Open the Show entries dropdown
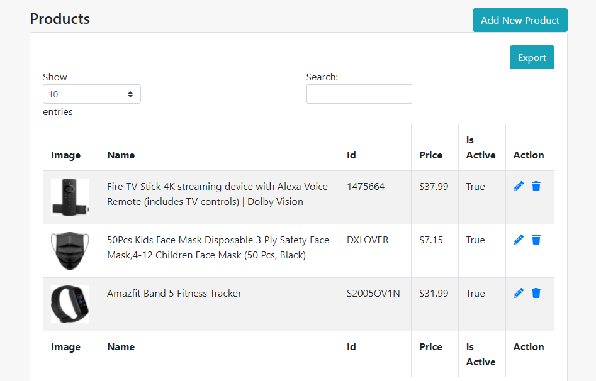Viewport: 596px width, 381px height. [x=92, y=94]
